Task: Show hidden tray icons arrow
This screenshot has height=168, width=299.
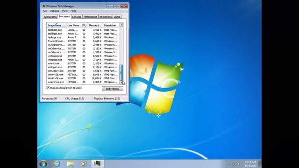Action: (229, 164)
